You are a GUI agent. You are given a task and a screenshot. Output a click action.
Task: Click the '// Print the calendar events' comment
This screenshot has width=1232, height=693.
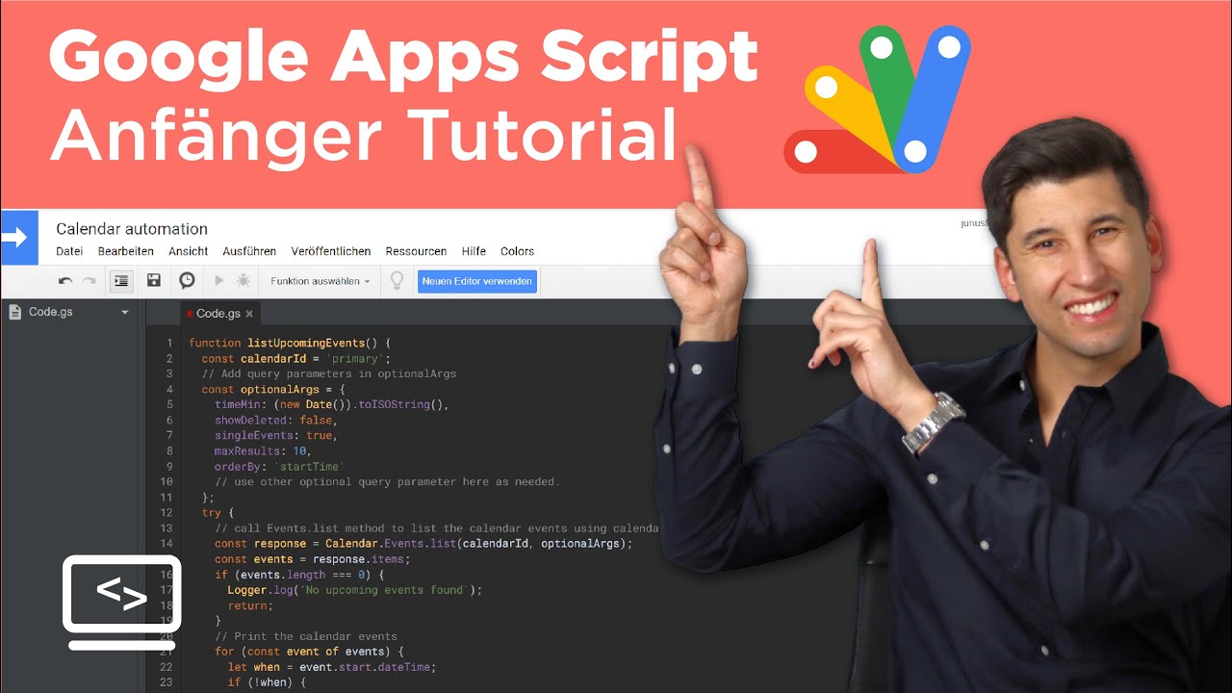(306, 635)
